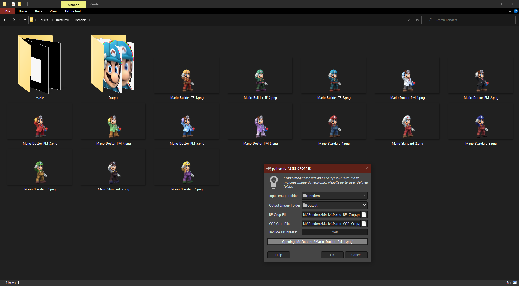Select the Mario_Standard_6.png thumbnail
This screenshot has width=519, height=286.
(x=187, y=172)
